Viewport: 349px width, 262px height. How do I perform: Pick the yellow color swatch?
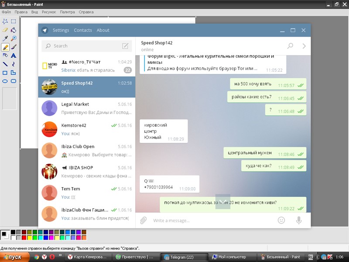pyautogui.click(x=29, y=238)
